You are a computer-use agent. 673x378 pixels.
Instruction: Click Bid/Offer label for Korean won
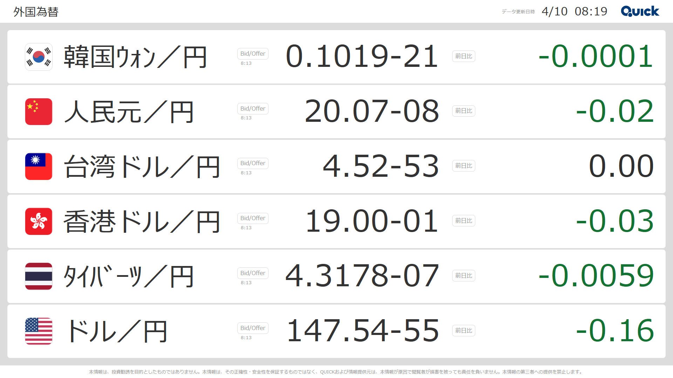coord(253,54)
